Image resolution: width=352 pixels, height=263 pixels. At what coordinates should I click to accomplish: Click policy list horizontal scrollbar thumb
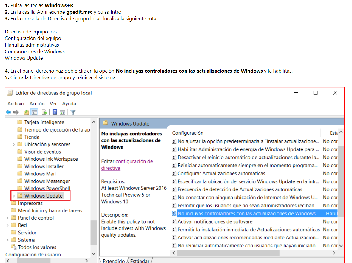228,253
